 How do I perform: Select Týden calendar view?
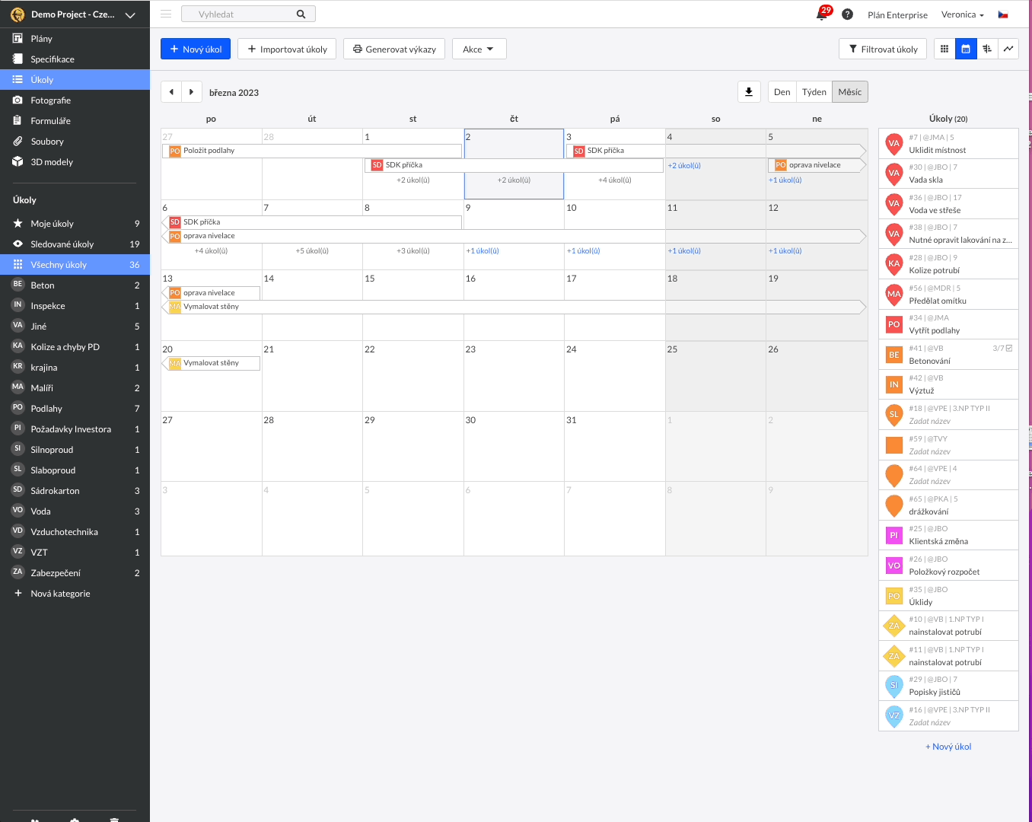814,92
